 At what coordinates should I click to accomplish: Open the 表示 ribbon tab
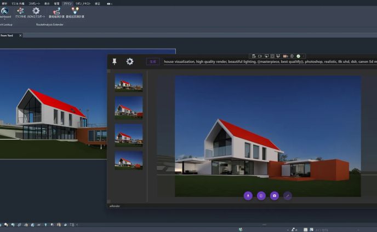[x=47, y=4]
